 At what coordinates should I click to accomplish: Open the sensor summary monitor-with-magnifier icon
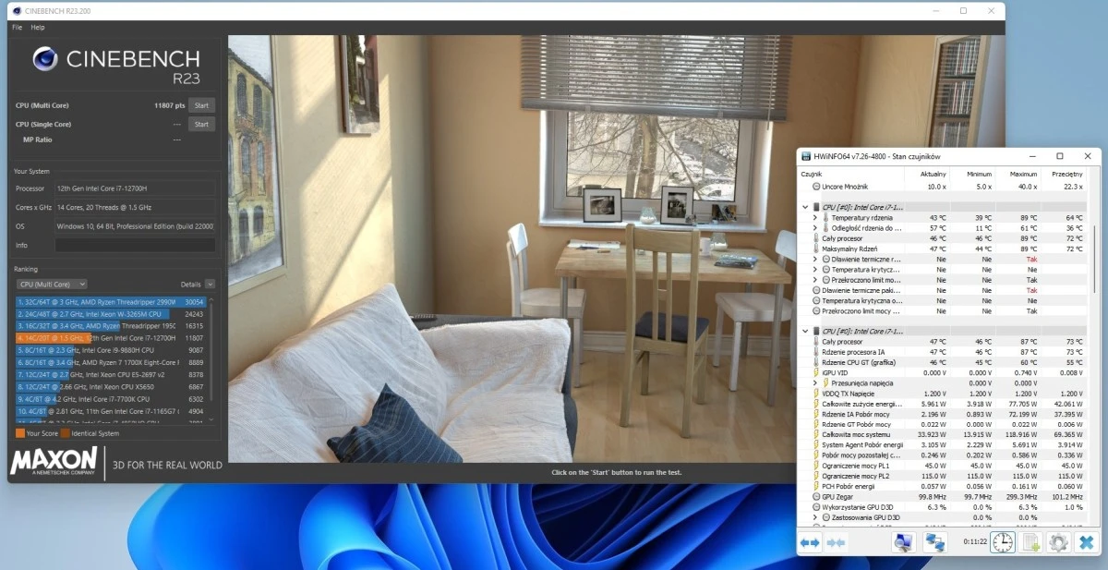tap(904, 543)
